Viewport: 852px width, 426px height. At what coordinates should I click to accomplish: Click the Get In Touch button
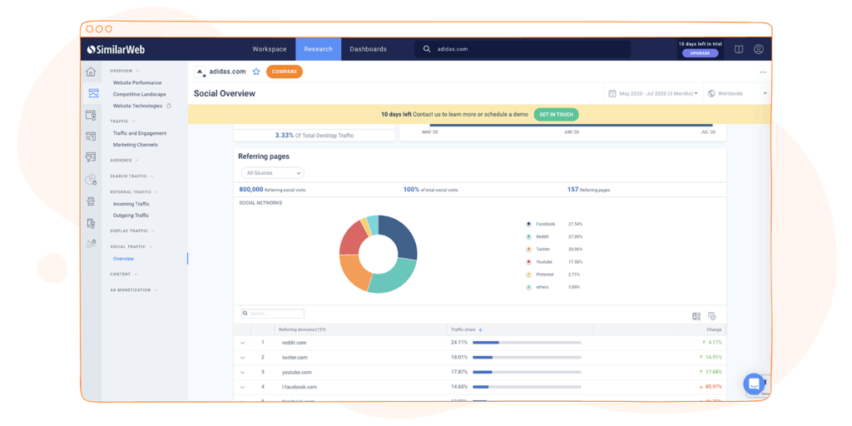pos(556,115)
